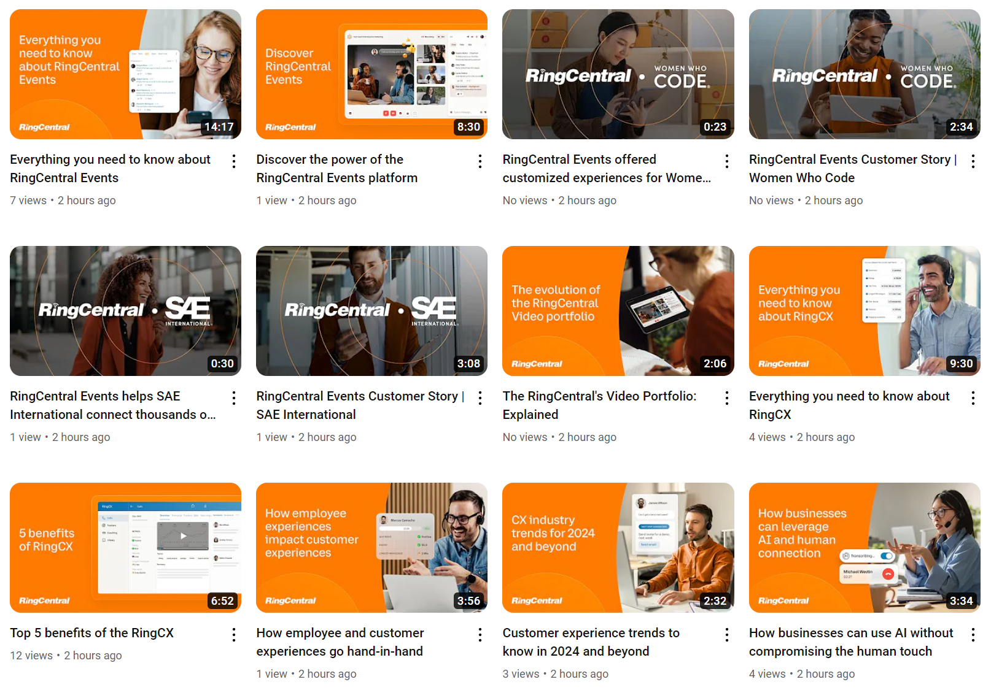Open the 8:30 'Discover RingCentral Events' thumbnail
The width and height of the screenshot is (991, 690).
(x=371, y=74)
